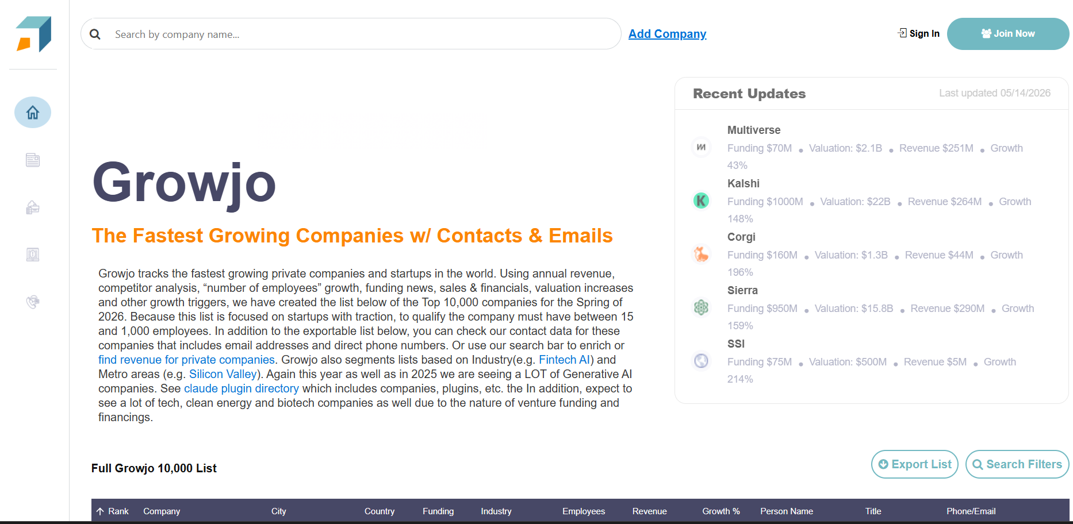Open the laptop screen sidebar icon
The width and height of the screenshot is (1073, 524).
[33, 255]
